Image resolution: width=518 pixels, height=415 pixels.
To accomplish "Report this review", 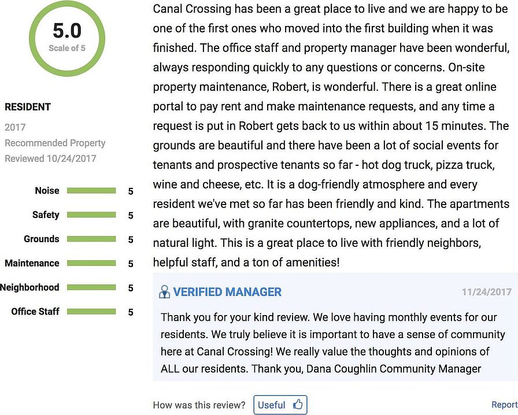I will tap(505, 405).
